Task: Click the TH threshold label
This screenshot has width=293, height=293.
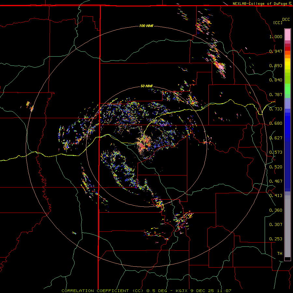Action: 280,254
